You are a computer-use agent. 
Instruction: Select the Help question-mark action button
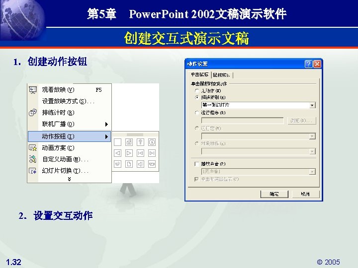click(140, 142)
